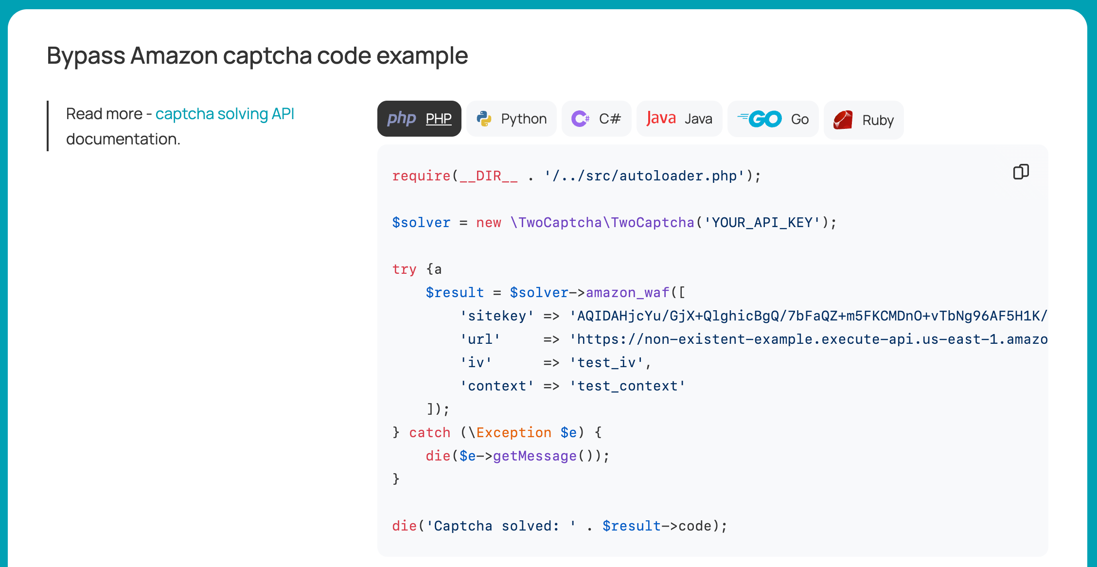Image resolution: width=1097 pixels, height=567 pixels.
Task: Click the test_context string value
Action: (629, 386)
